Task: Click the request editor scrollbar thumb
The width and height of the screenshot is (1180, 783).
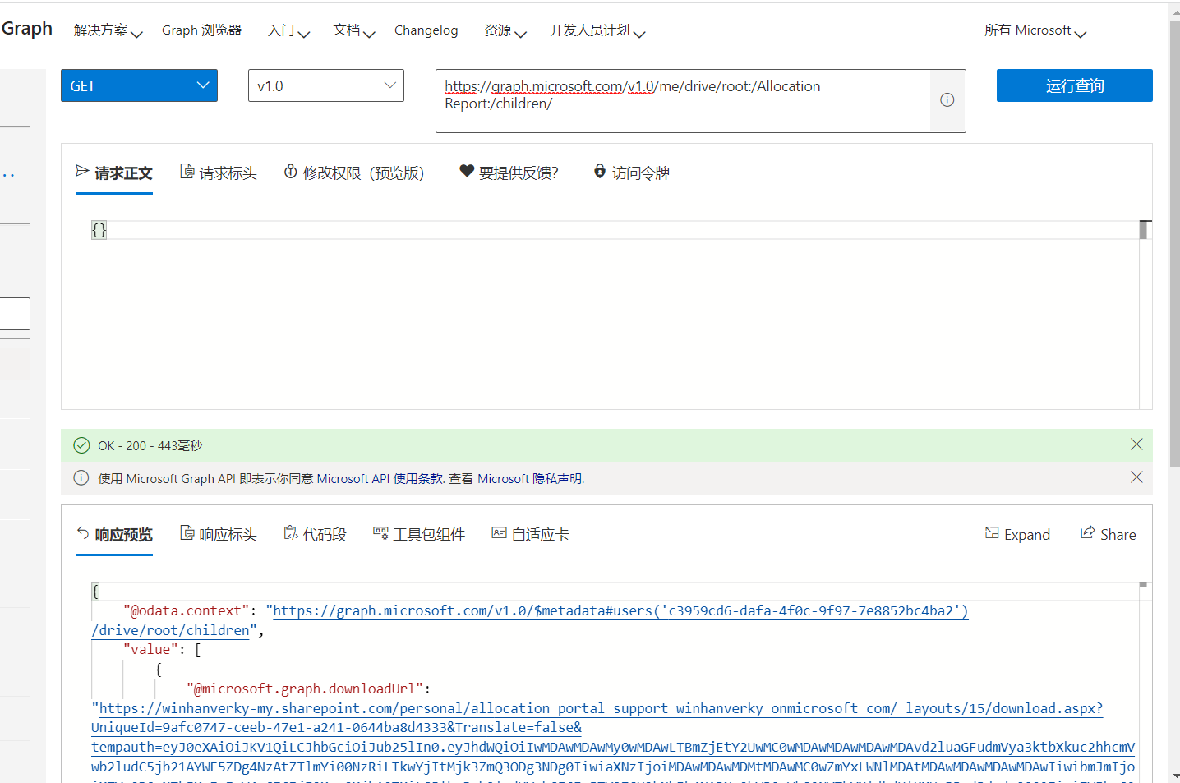Action: pos(1143,230)
